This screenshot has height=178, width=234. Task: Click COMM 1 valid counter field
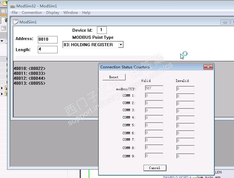click(154, 95)
